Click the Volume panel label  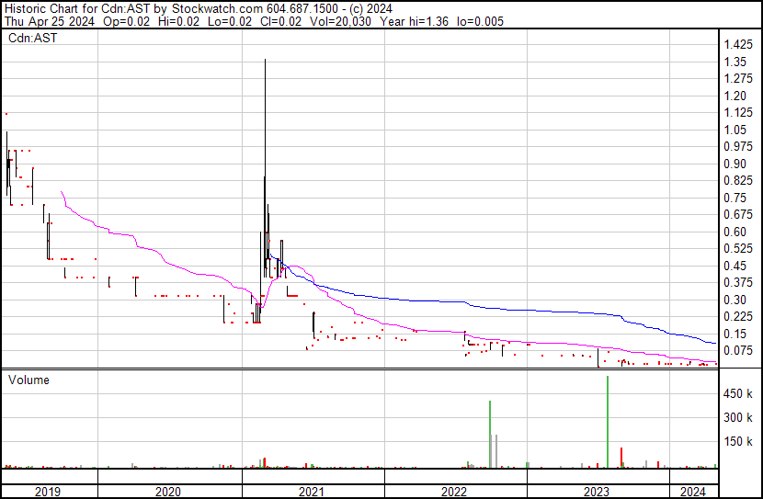tap(29, 380)
